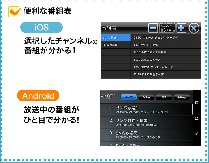This screenshot has width=209, height=163.
Task: Open the 11:30 お昼のニュース program
Action: 166,60
